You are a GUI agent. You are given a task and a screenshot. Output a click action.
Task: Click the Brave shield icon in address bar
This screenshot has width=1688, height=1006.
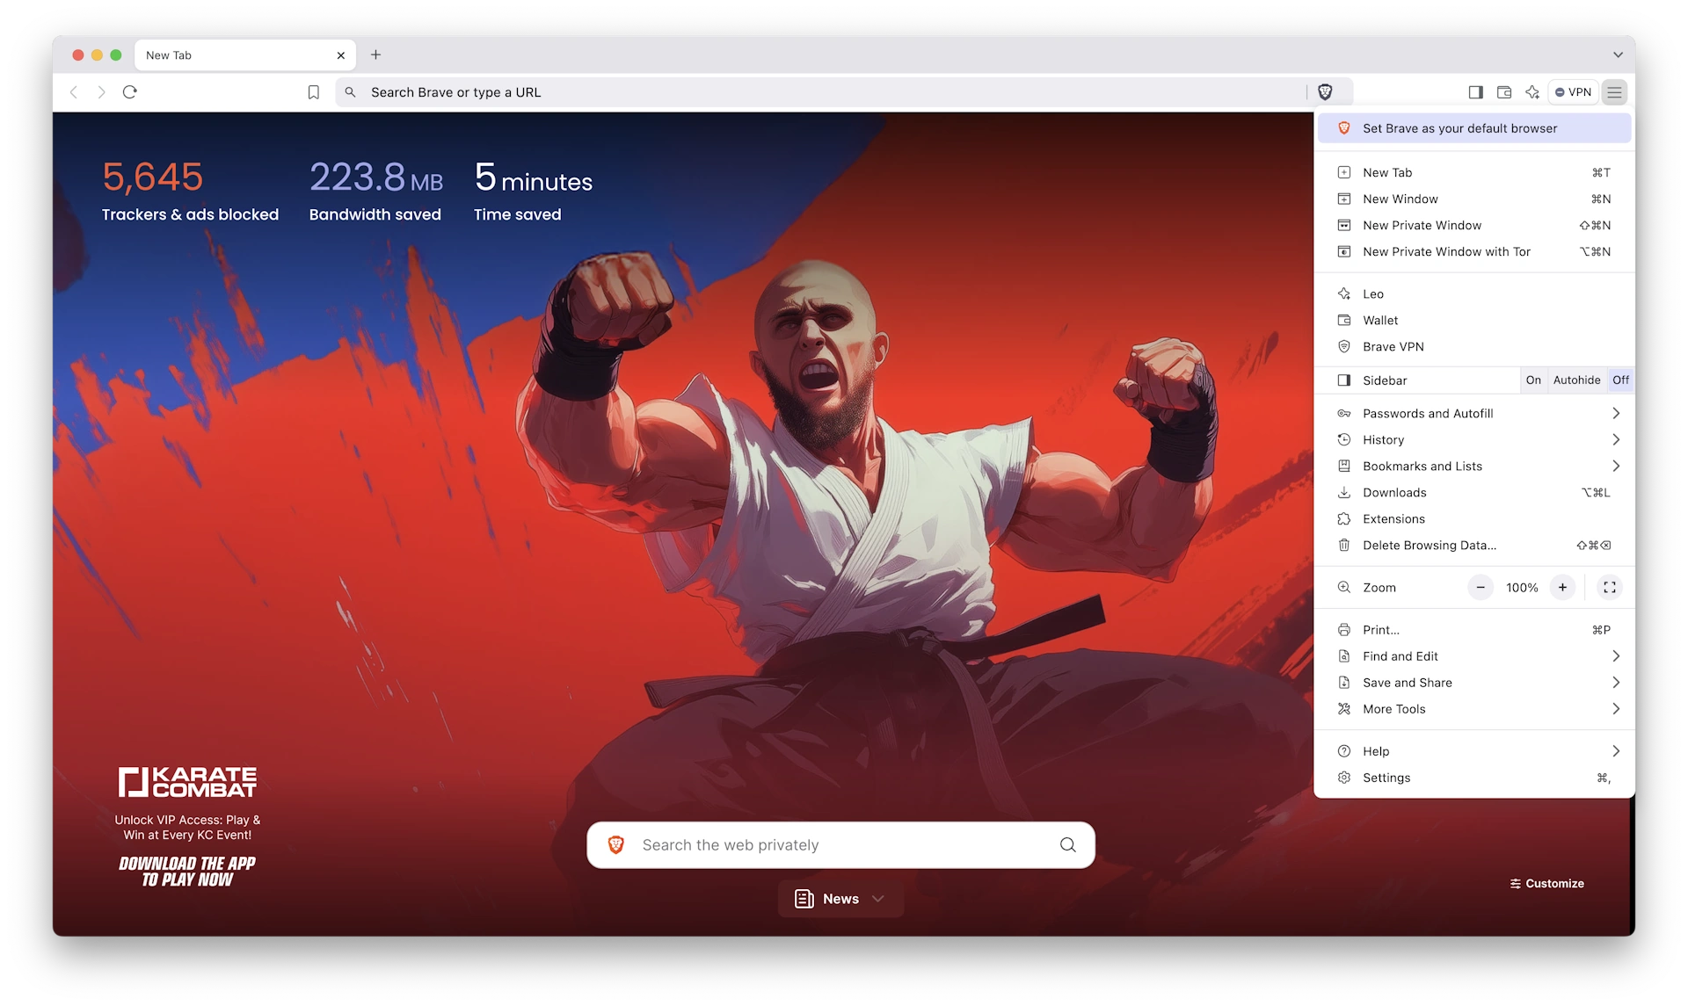(1326, 91)
